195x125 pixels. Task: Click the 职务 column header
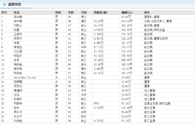click(147, 13)
